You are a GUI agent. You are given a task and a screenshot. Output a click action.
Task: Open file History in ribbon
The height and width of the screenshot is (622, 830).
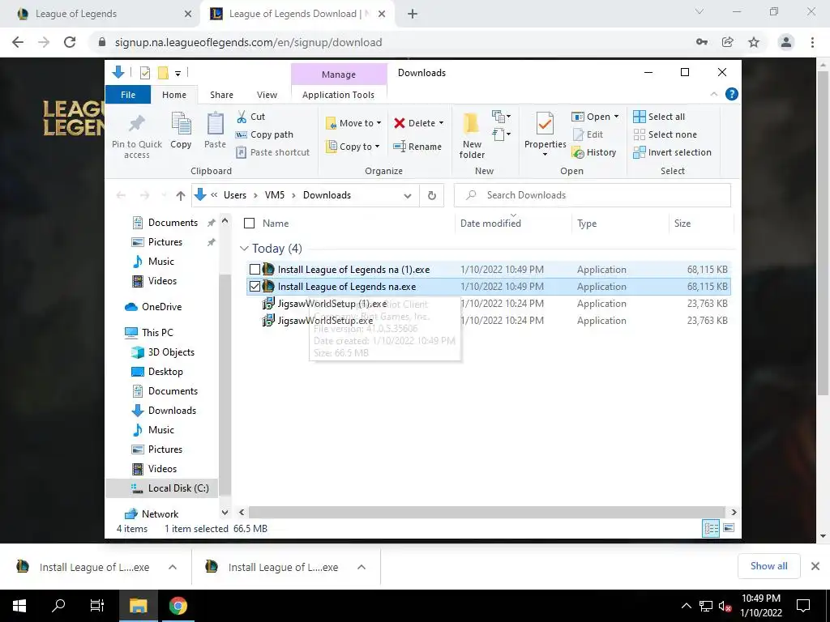click(x=594, y=152)
